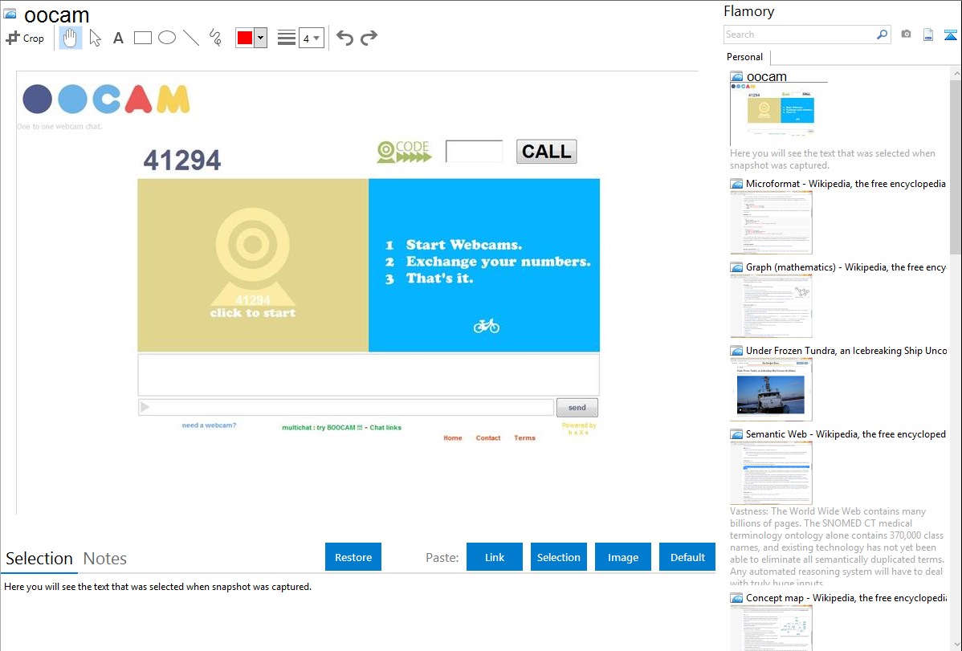The width and height of the screenshot is (962, 651).
Task: Open the Under Frozen Tundra snapshot thumbnail
Action: 771,389
